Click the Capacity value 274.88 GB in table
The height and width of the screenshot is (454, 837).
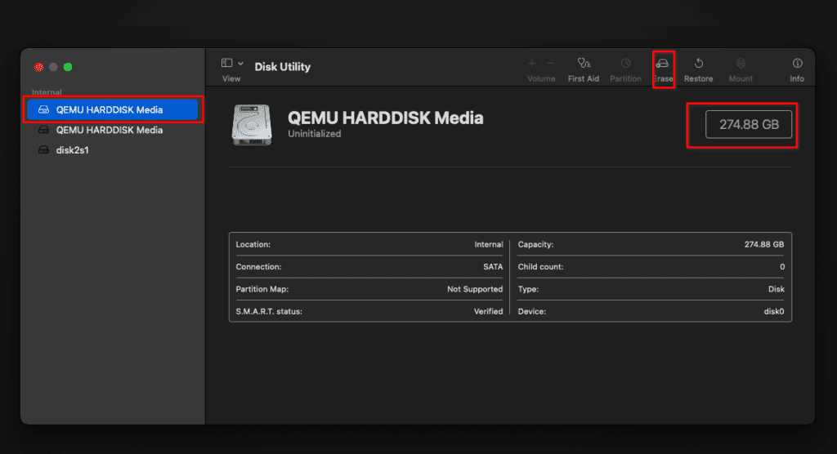pyautogui.click(x=764, y=244)
